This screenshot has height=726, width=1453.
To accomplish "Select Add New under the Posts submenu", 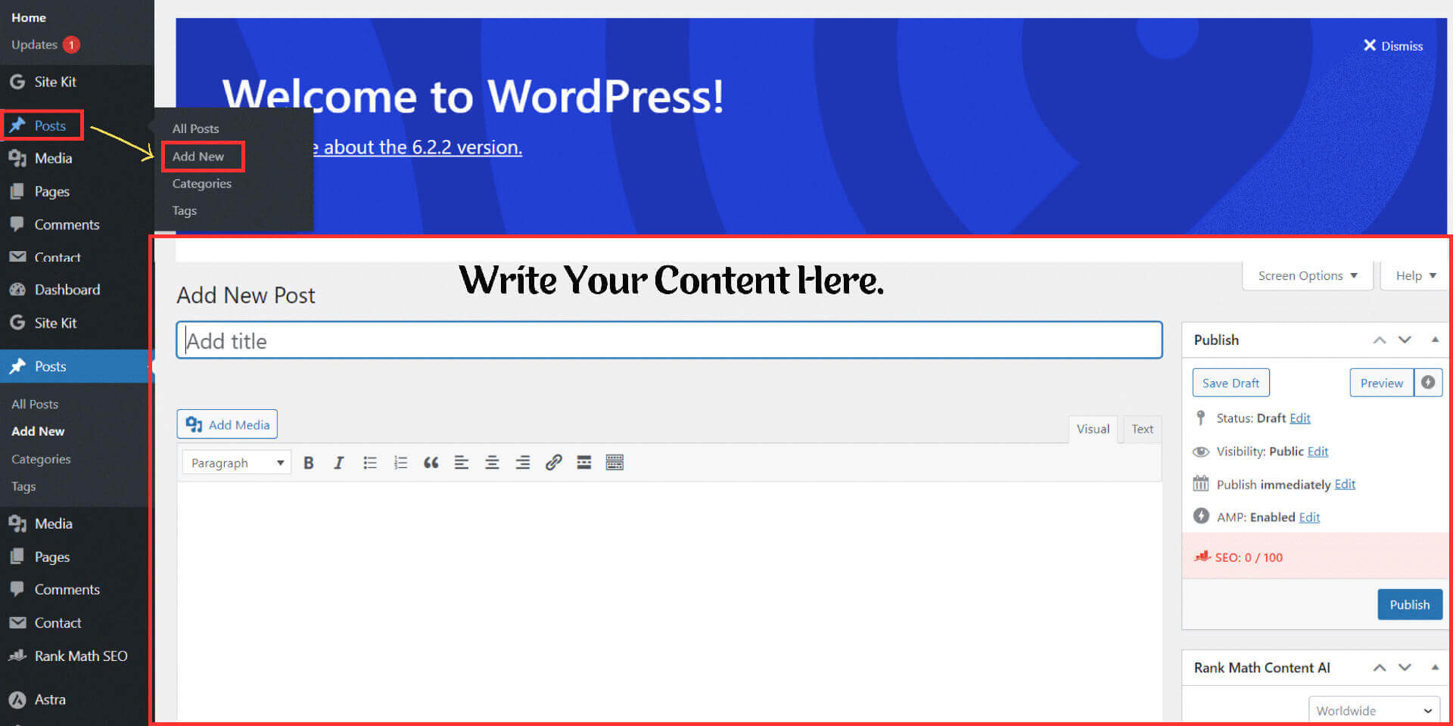I will pos(198,156).
